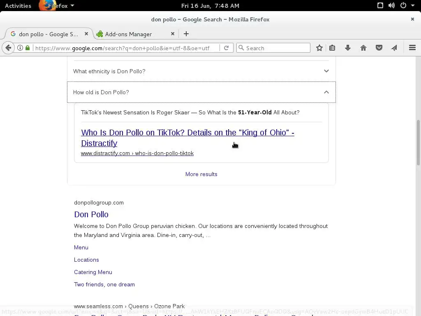Viewport: 421px width, 316px height.
Task: Click the up chevron beside 'How old is Don Pollo?'
Action: tap(326, 92)
